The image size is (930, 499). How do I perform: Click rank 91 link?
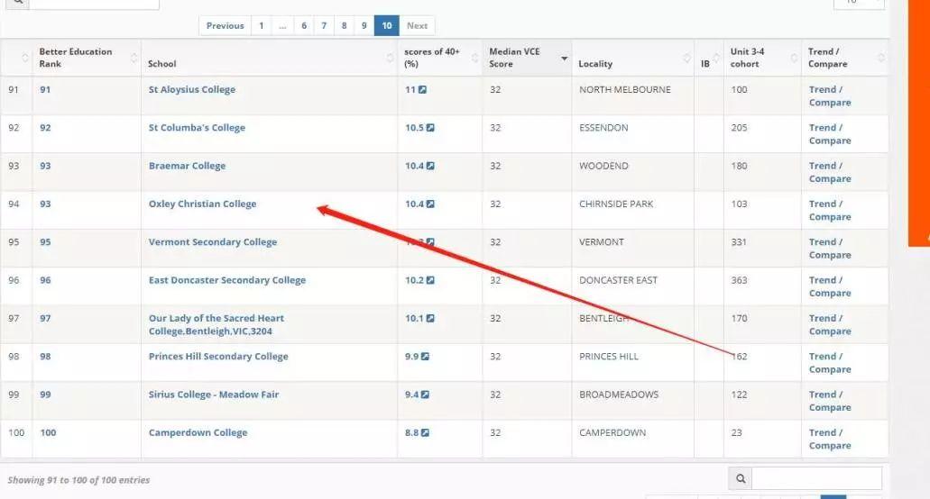tap(45, 89)
